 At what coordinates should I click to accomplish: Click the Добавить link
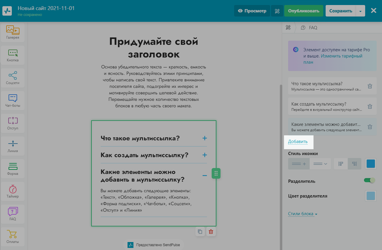click(298, 142)
